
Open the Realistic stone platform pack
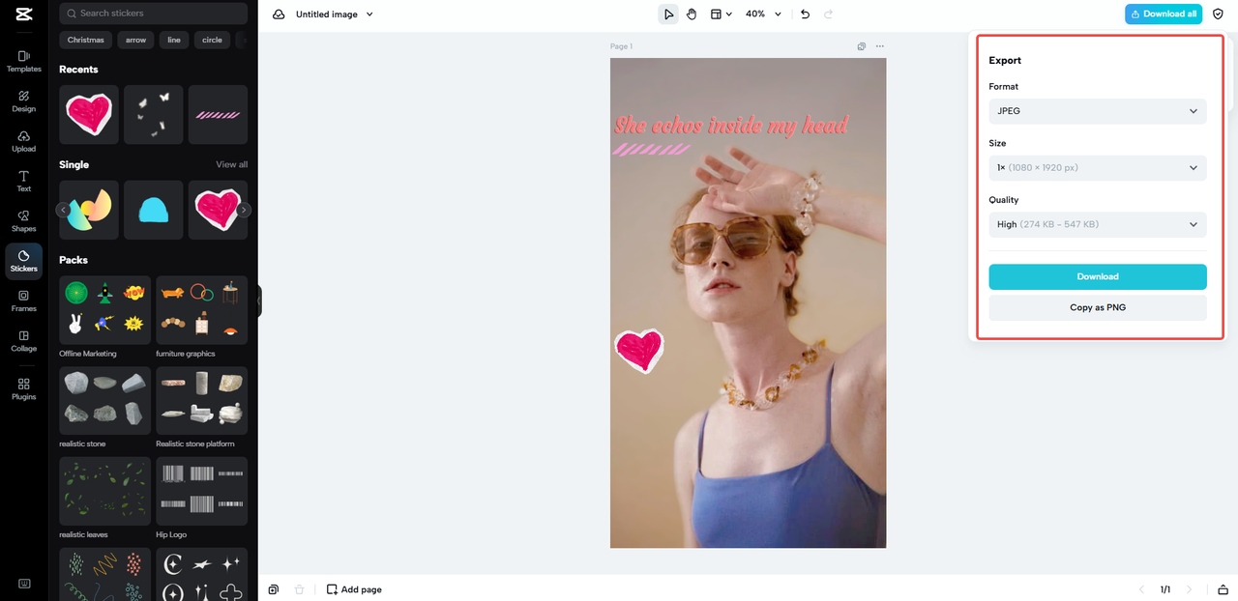tap(202, 400)
